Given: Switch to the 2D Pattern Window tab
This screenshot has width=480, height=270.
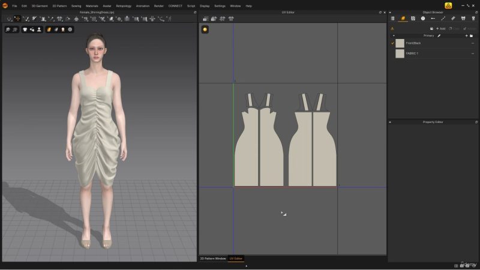Looking at the screenshot, I should 212,258.
